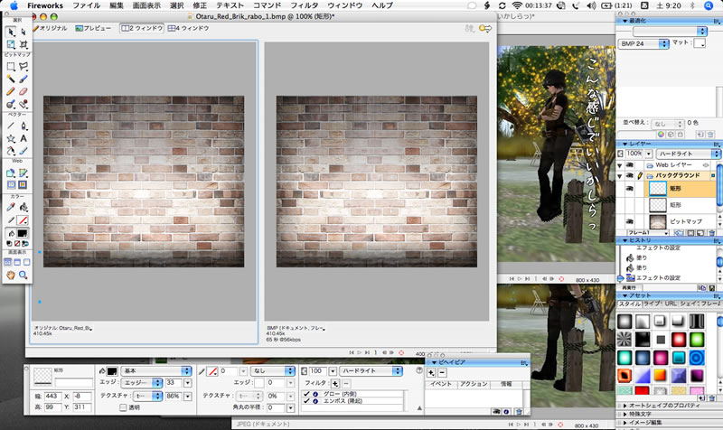Switch to the プレビュー tab
723x430 pixels.
click(x=95, y=28)
